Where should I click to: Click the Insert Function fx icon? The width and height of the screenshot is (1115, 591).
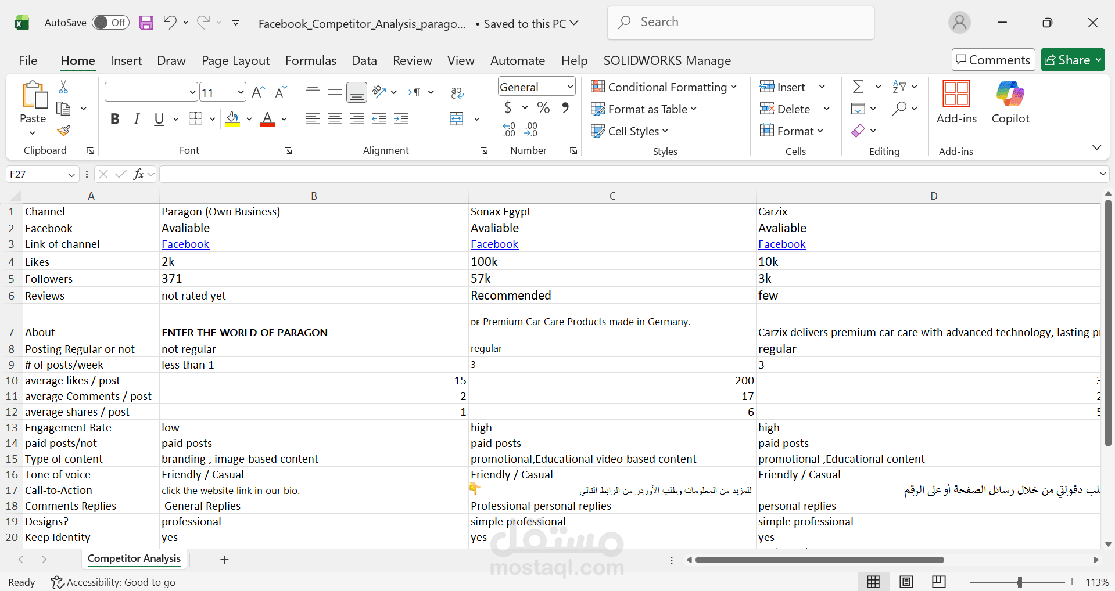(x=138, y=174)
